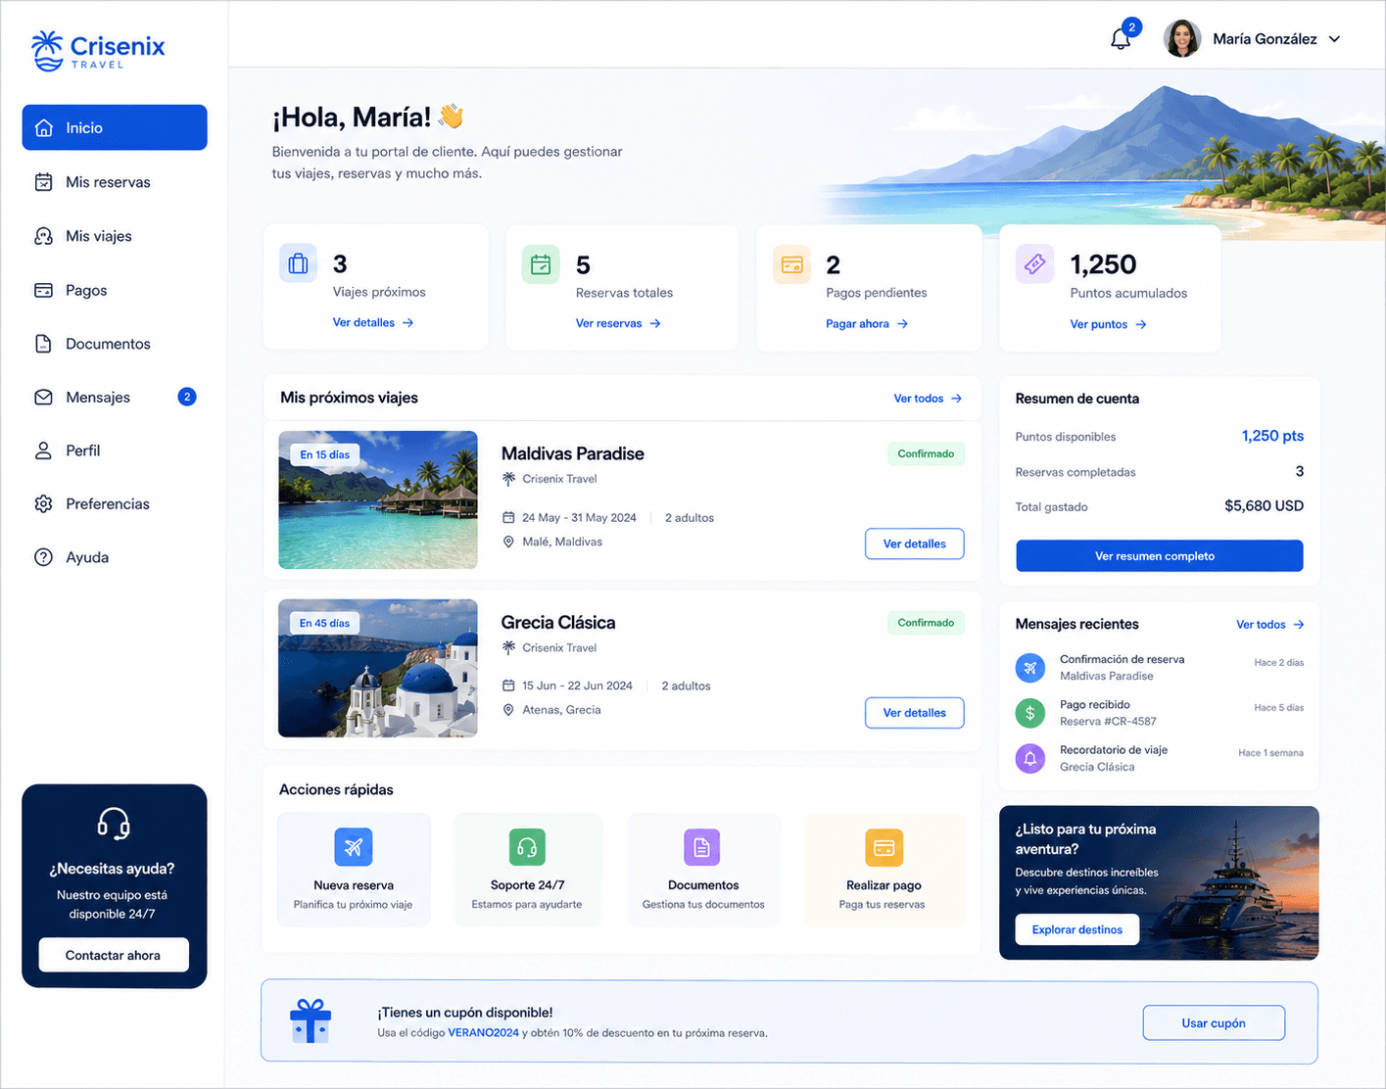The width and height of the screenshot is (1386, 1089).
Task: Open Mis reservas in the sidebar
Action: coord(115,182)
